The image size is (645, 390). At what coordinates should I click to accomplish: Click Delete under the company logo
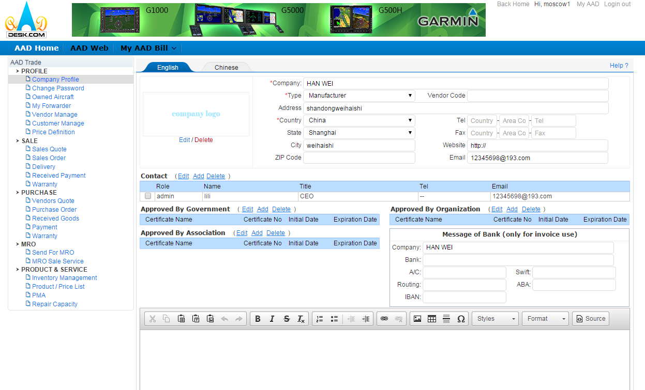(x=204, y=140)
